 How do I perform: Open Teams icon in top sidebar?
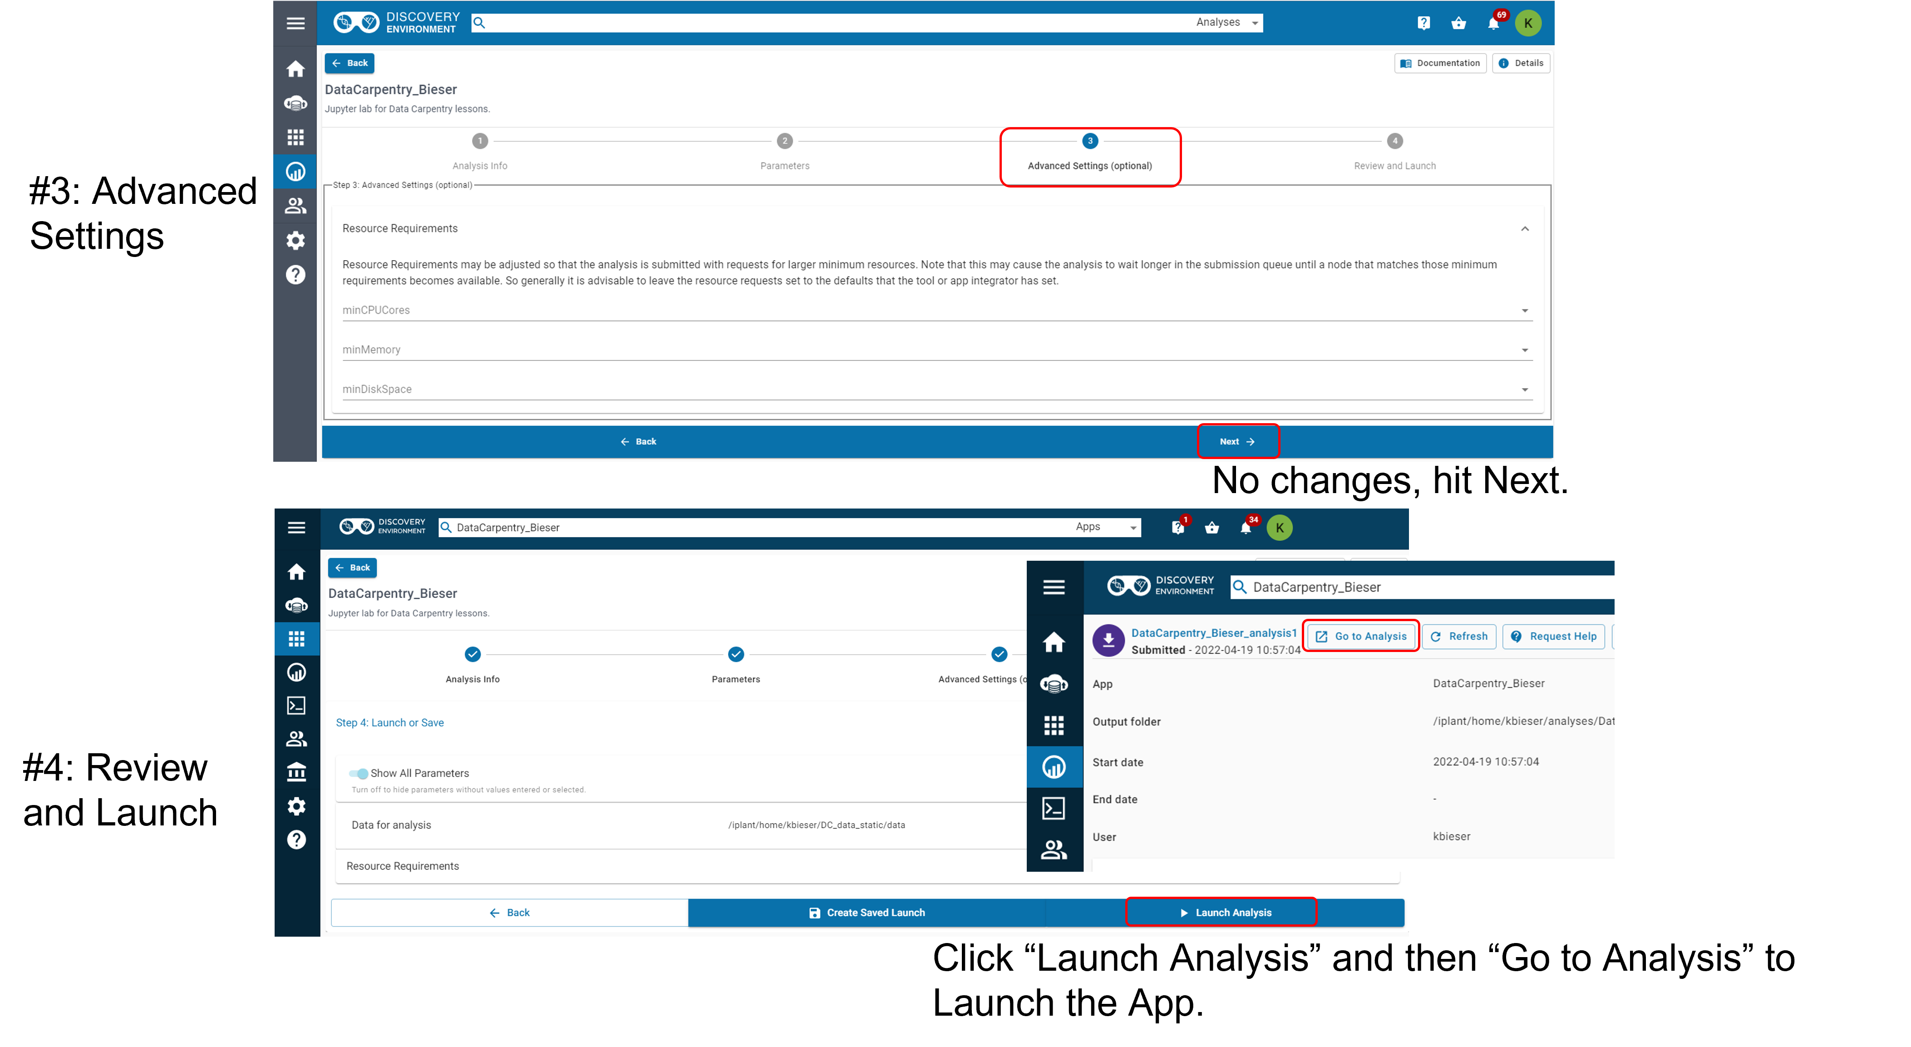click(295, 206)
